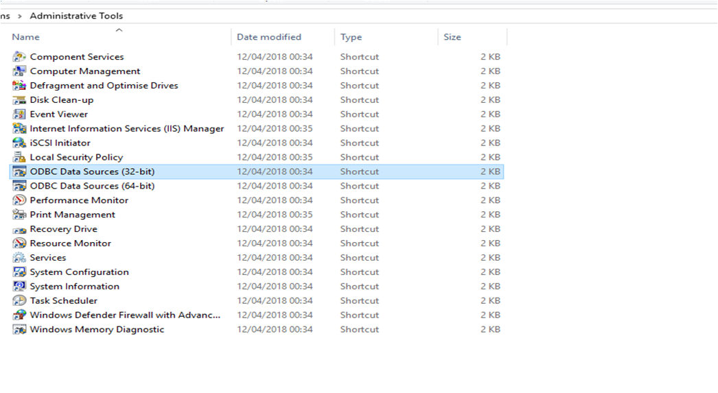The height and width of the screenshot is (393, 718).
Task: Select the Task Scheduler name
Action: click(64, 300)
